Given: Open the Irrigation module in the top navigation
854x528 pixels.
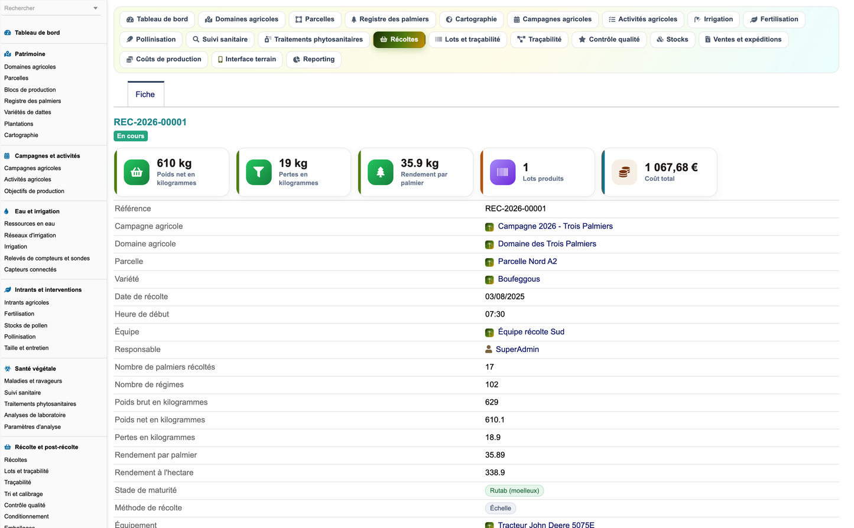Looking at the screenshot, I should (x=713, y=19).
